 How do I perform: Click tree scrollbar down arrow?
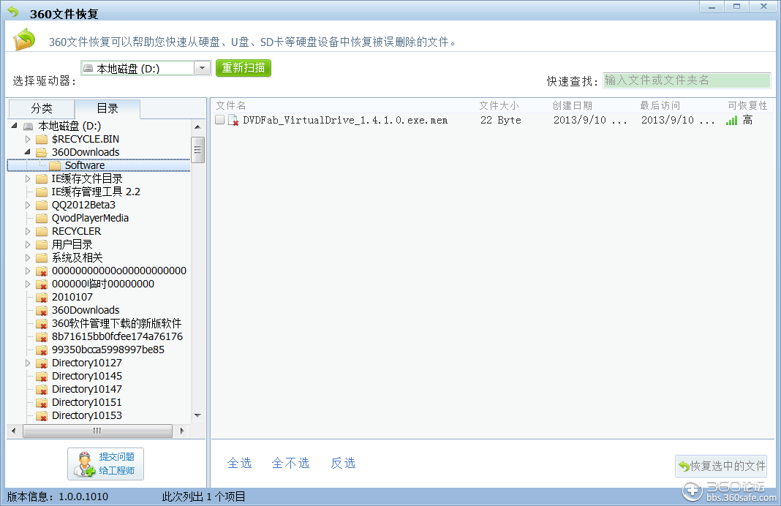tap(197, 415)
